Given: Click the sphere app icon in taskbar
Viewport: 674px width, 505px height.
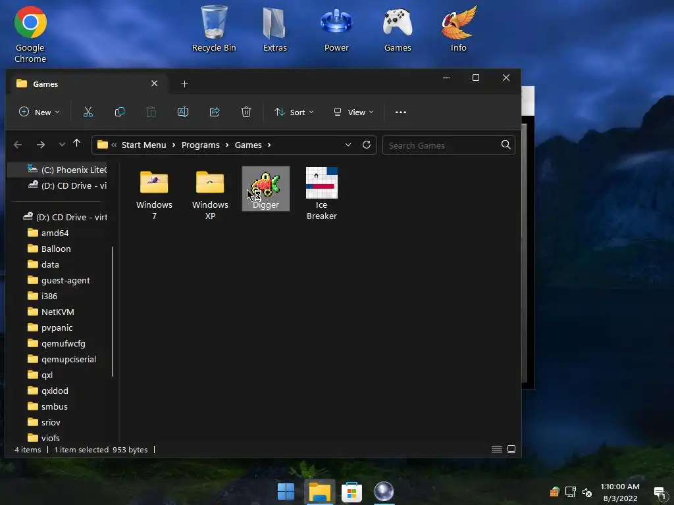Looking at the screenshot, I should pyautogui.click(x=384, y=491).
